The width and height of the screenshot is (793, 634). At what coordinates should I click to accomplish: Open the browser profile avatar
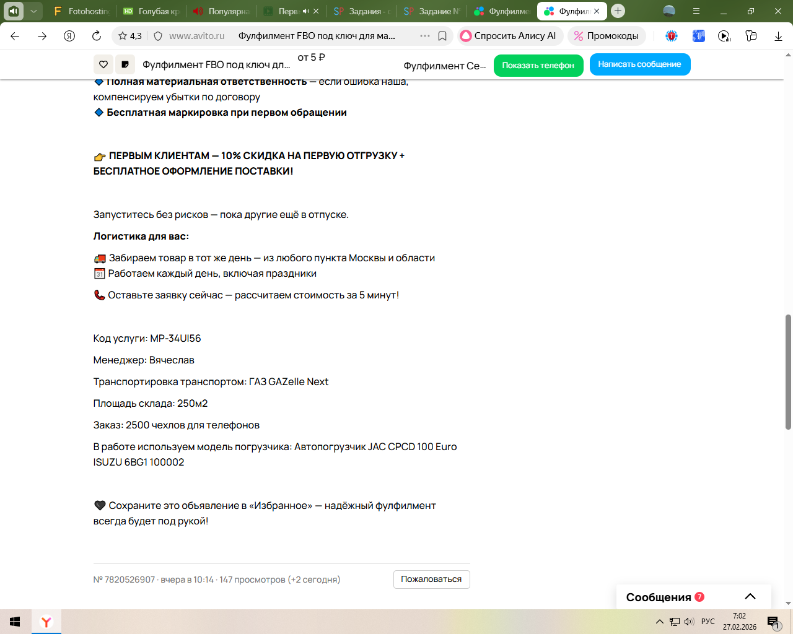pyautogui.click(x=669, y=11)
